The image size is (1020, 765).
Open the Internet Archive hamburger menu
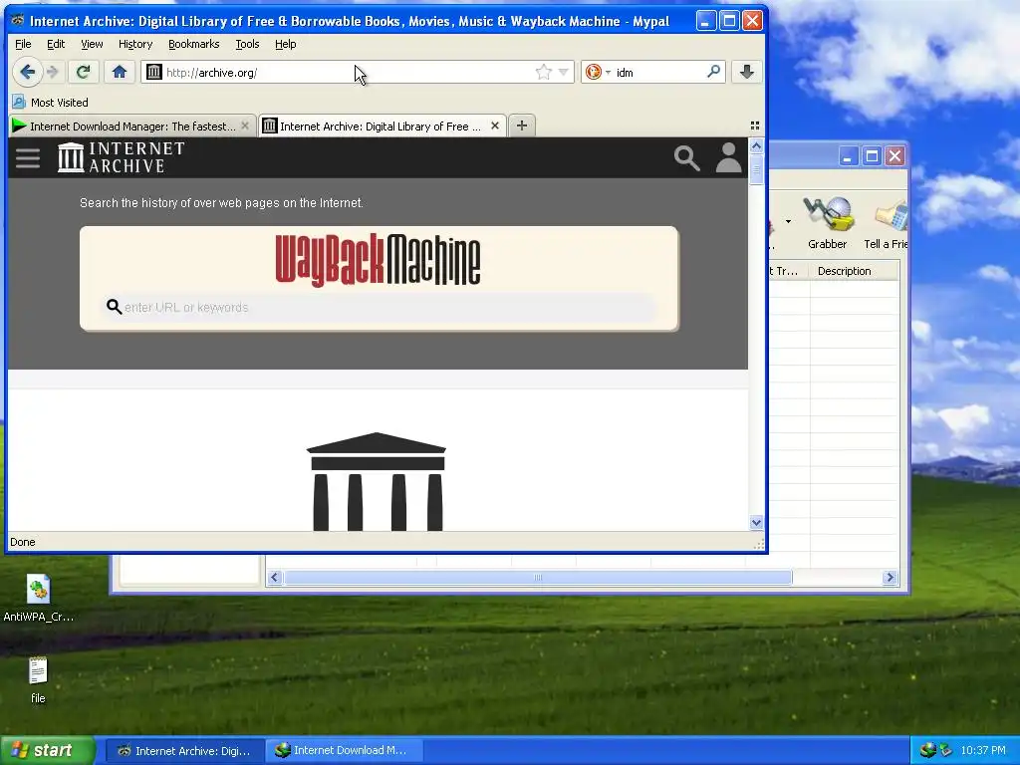tap(28, 158)
